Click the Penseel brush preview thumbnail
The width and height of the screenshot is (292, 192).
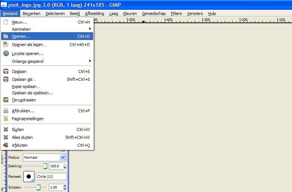coord(29,176)
